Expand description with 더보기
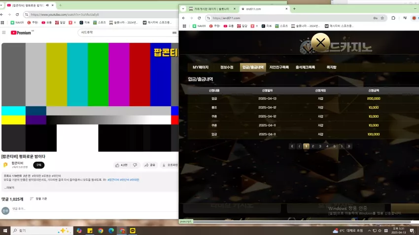 point(9,188)
